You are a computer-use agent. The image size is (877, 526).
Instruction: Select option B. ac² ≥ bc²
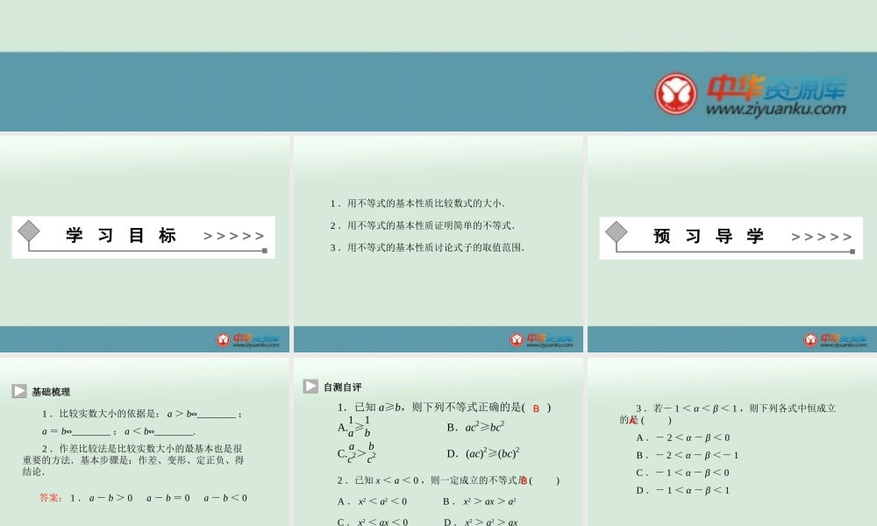point(476,428)
